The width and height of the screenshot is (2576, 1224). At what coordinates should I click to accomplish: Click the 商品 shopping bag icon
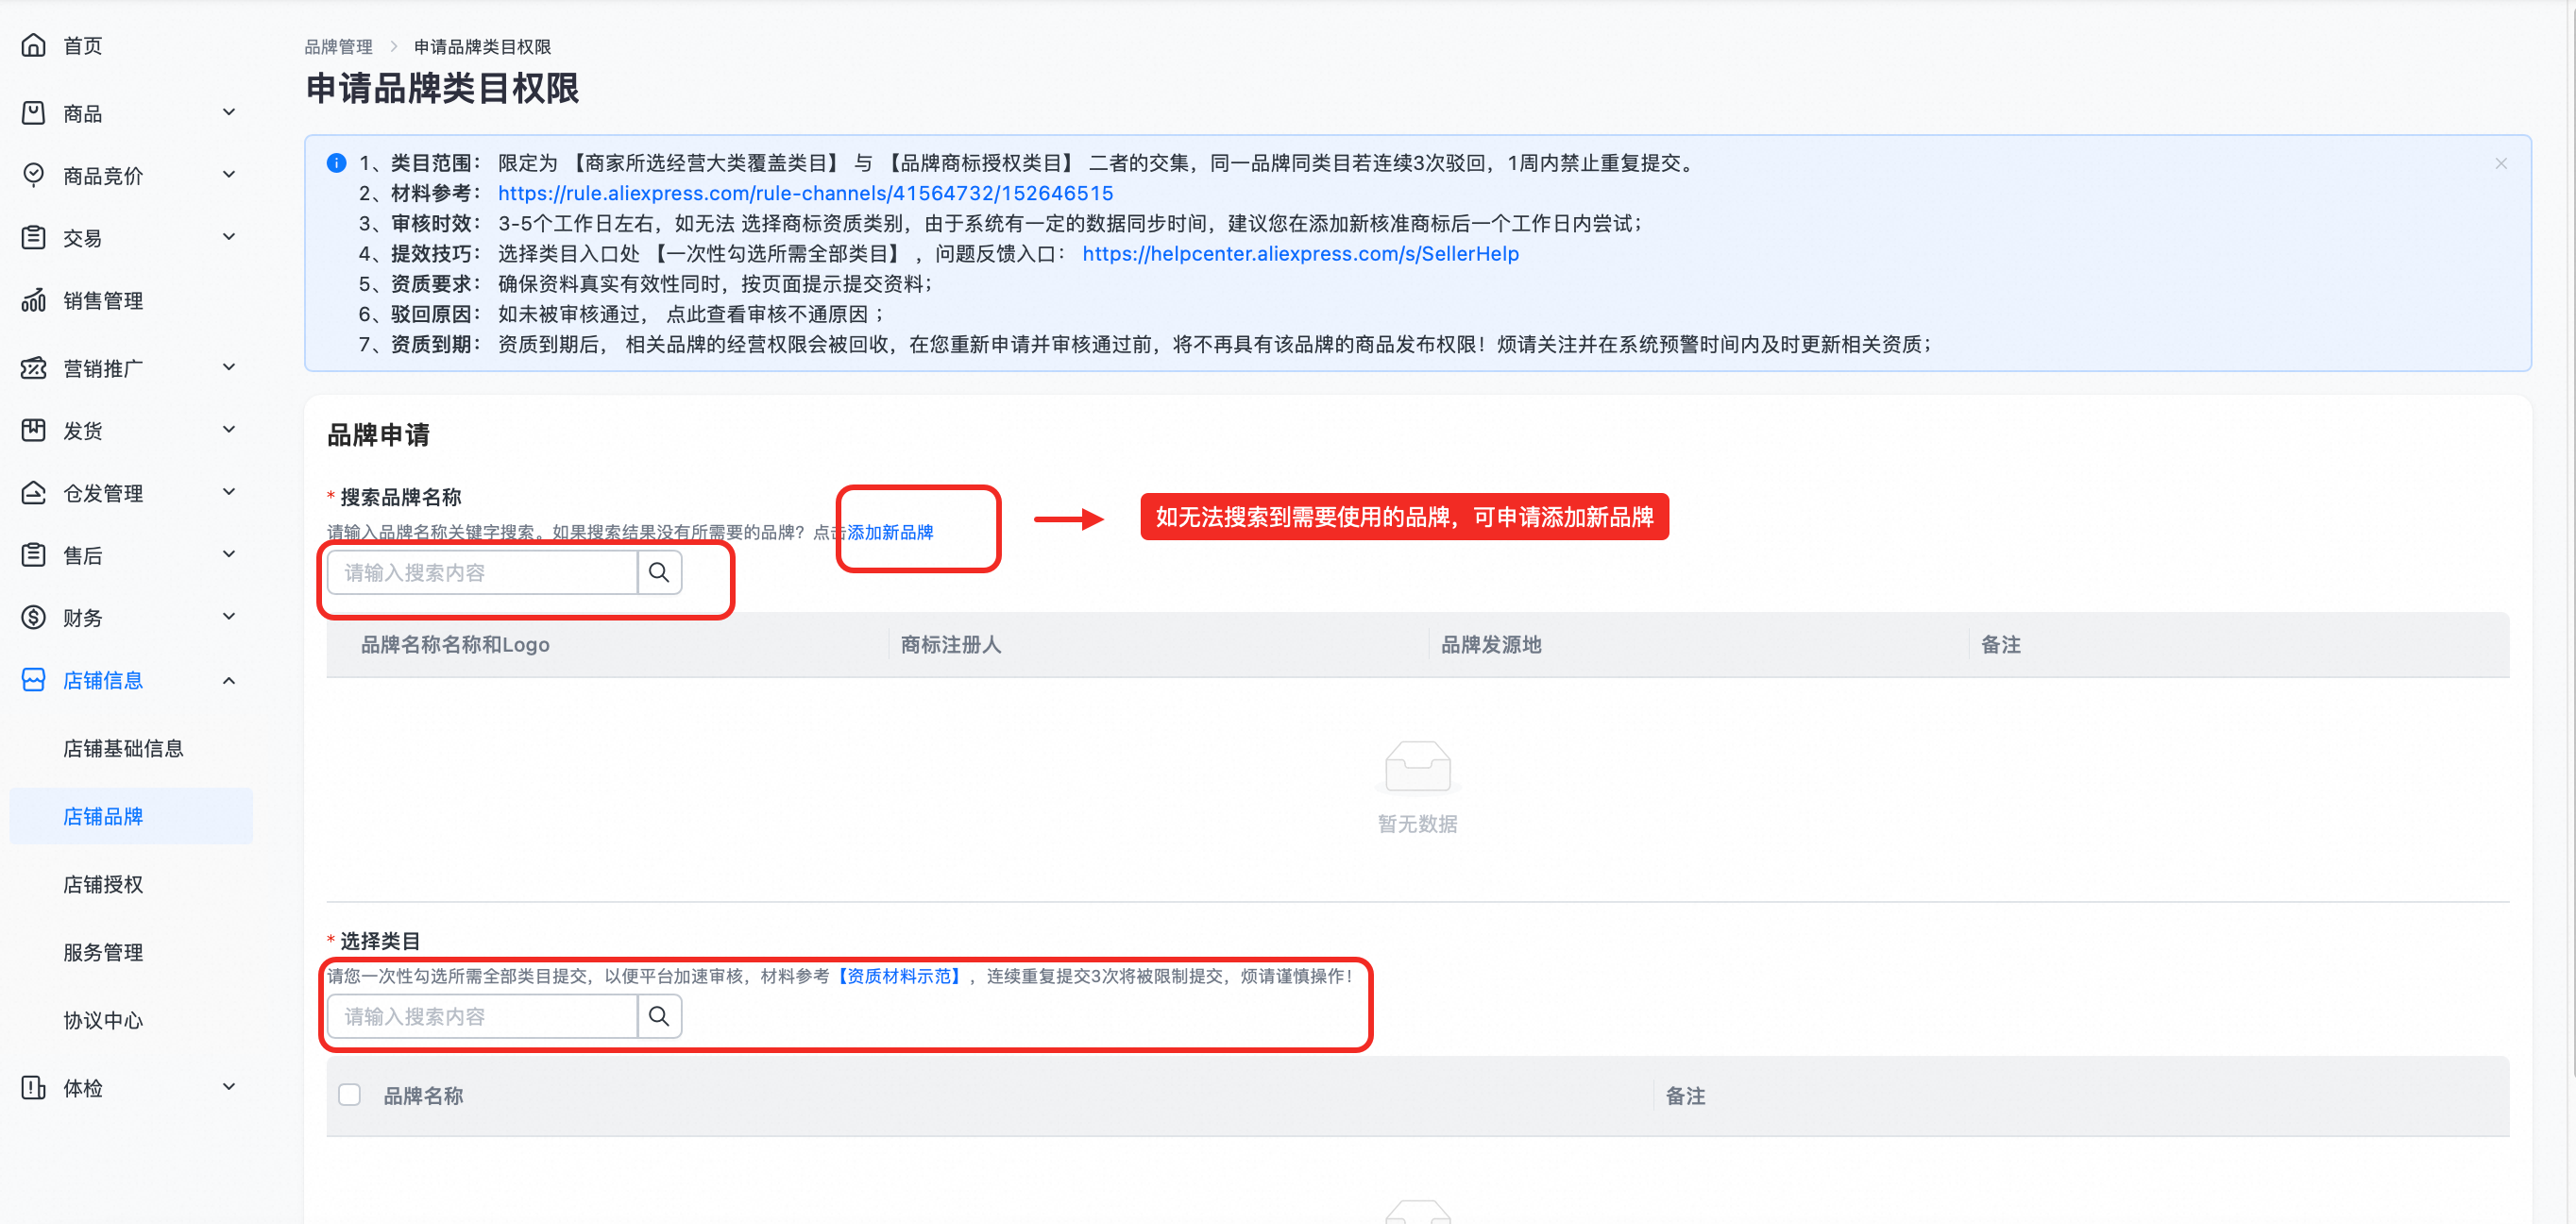coord(34,113)
